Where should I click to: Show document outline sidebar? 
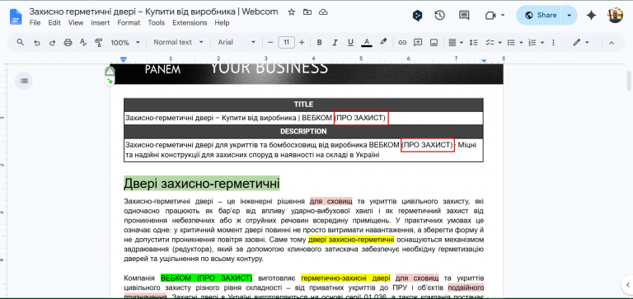point(24,81)
